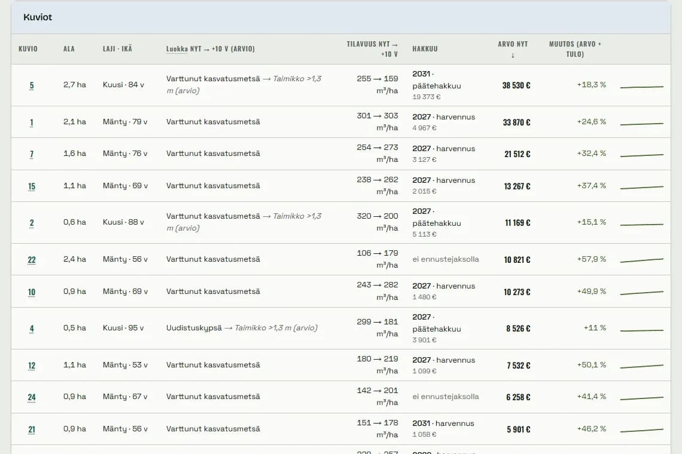The width and height of the screenshot is (682, 454).
Task: Open stand link number 12
Action: point(31,366)
